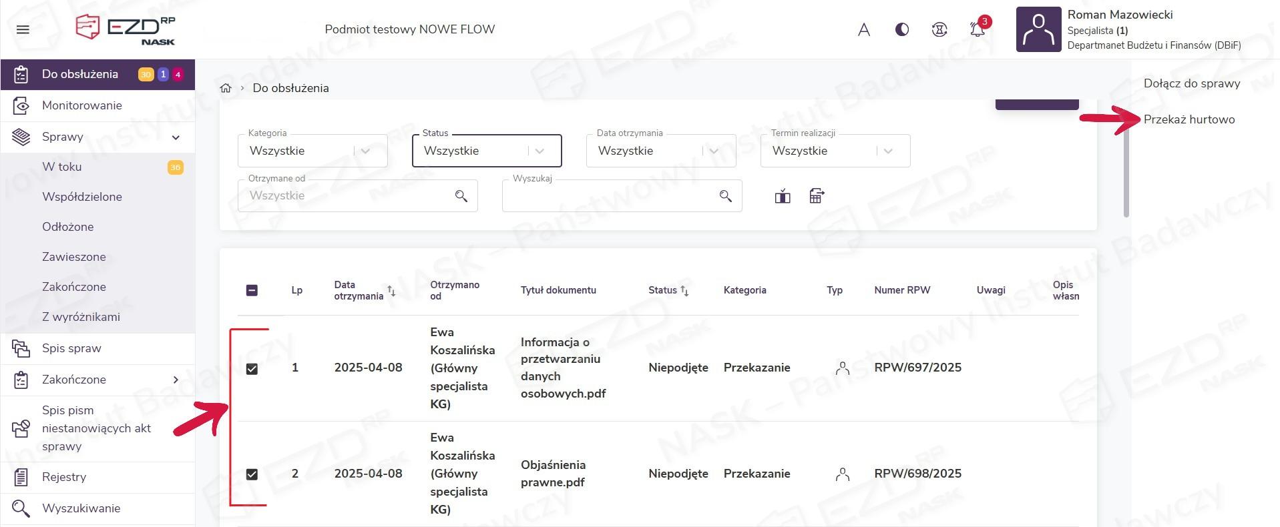Click the font size A icon
1280x527 pixels.
point(864,29)
